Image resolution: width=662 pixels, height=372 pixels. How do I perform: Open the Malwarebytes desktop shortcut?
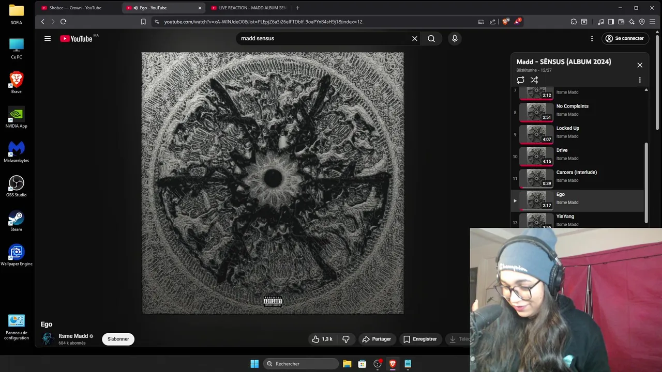pos(17,152)
